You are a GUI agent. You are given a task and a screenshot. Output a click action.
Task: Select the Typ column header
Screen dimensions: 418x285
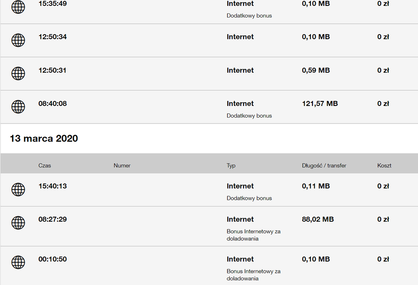tap(231, 166)
